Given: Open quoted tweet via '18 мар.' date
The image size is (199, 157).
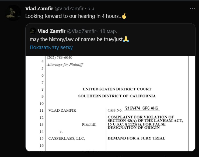Looking at the screenshot, I should click(108, 31).
